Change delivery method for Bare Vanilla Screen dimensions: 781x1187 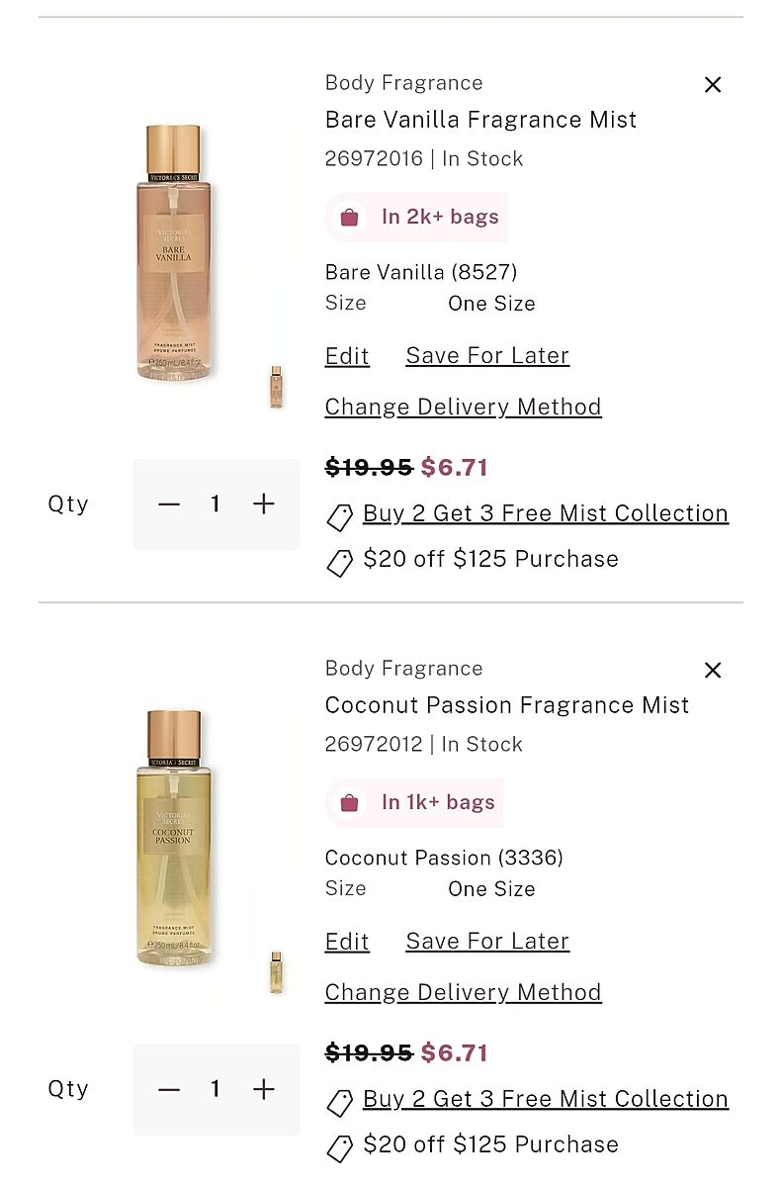click(x=463, y=408)
